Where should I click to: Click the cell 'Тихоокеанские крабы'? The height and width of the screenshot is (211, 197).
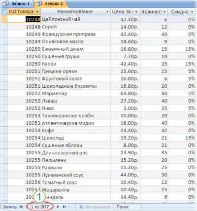click(75, 115)
